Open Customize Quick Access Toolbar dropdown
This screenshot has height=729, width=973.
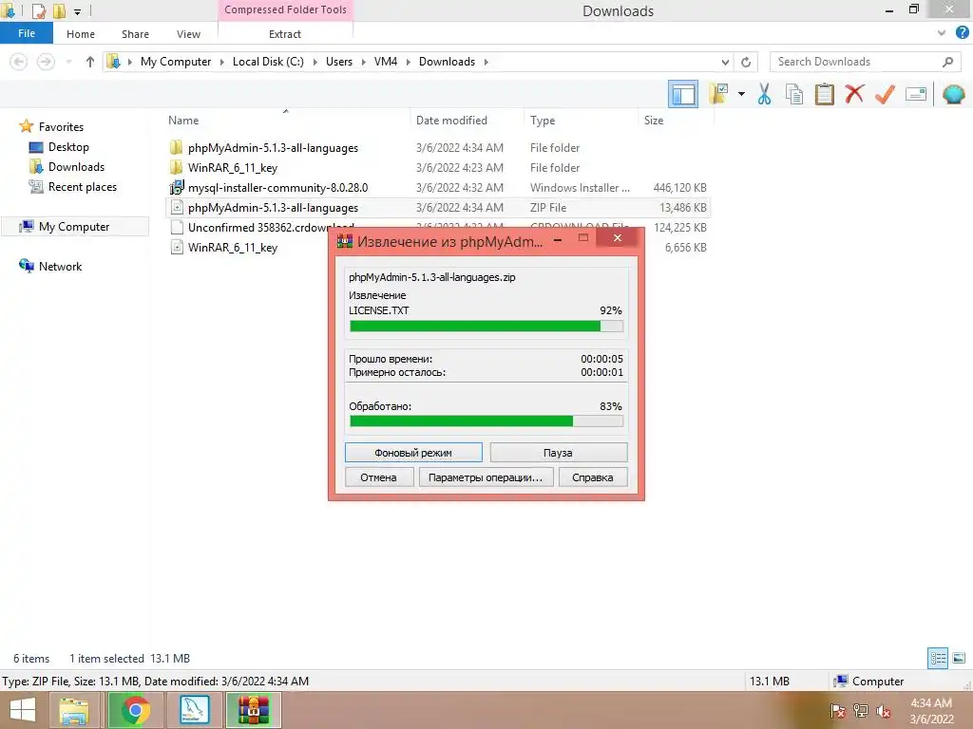(77, 11)
